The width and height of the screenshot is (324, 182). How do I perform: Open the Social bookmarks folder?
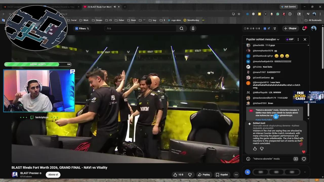click(72, 20)
